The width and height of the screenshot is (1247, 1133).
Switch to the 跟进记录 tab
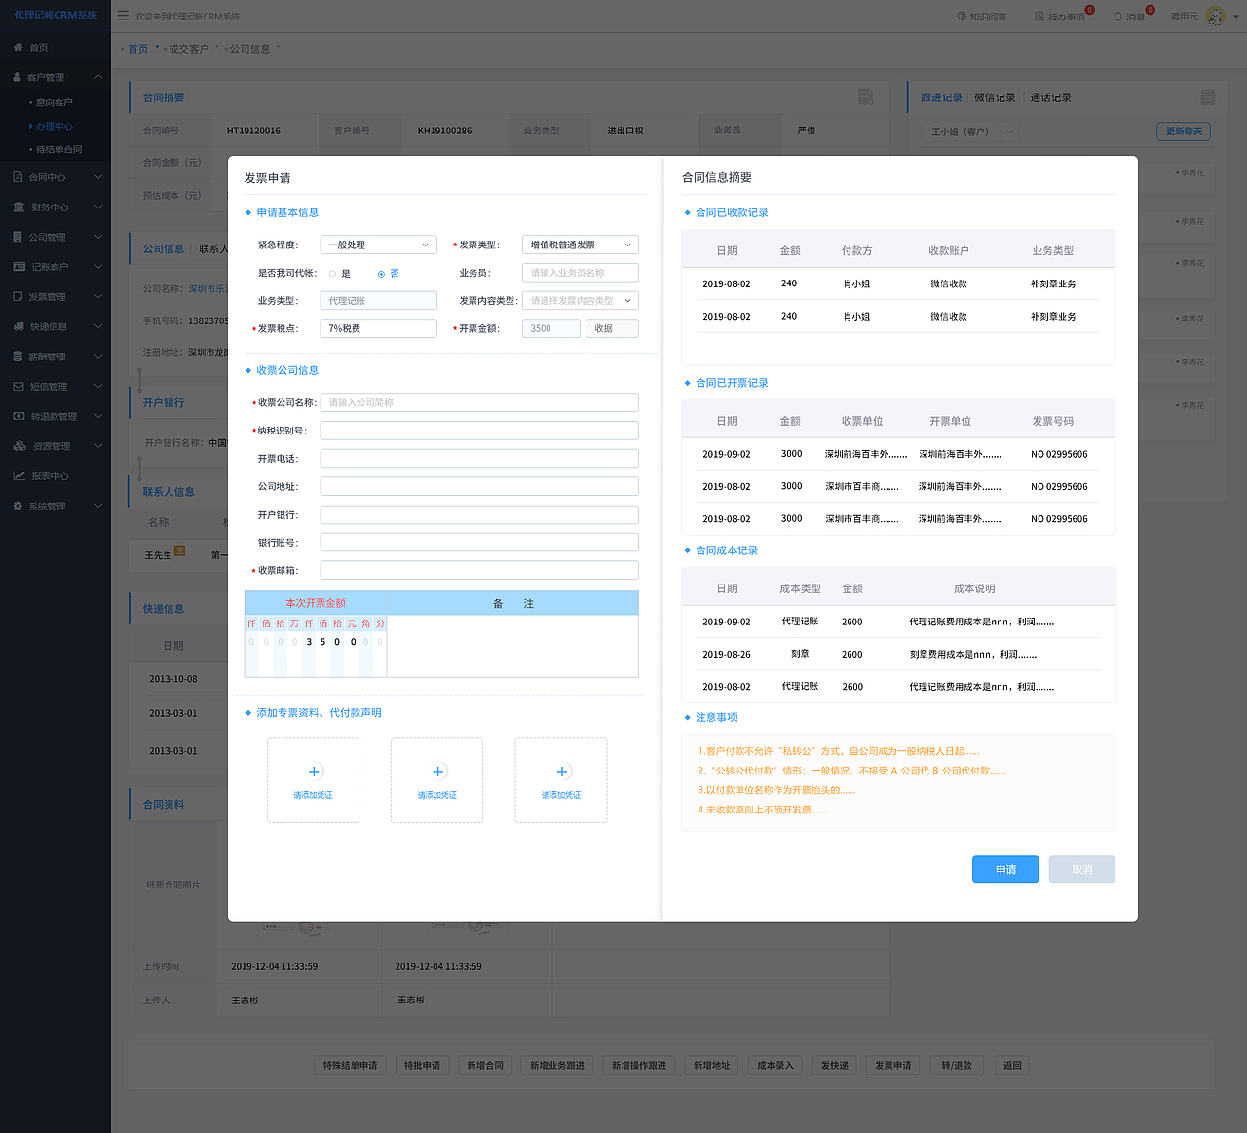[x=941, y=97]
